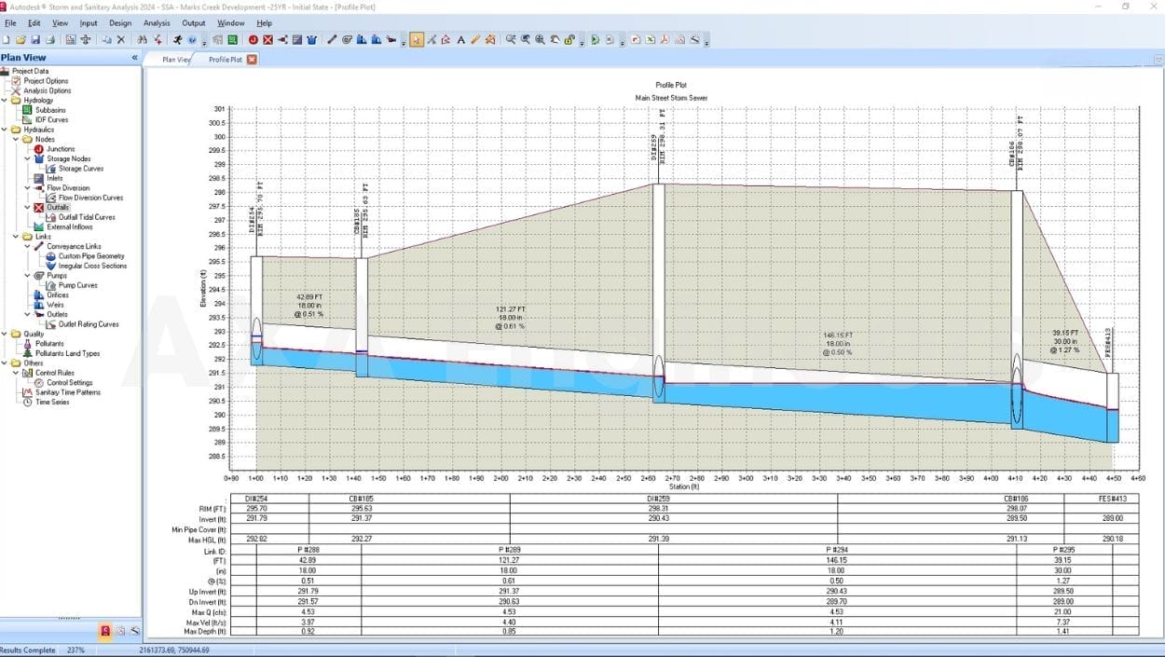Switch to the Plan View tab

[175, 60]
